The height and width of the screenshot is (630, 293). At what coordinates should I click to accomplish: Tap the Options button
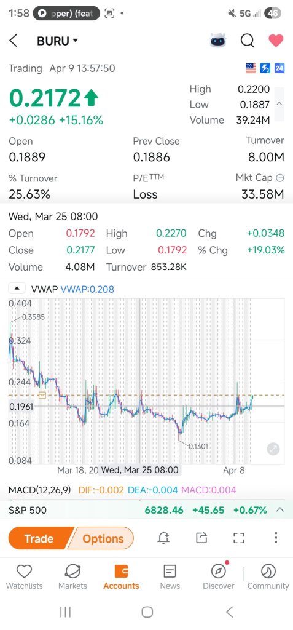point(102,538)
